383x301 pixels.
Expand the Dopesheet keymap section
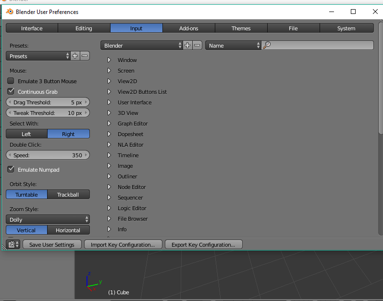[109, 134]
